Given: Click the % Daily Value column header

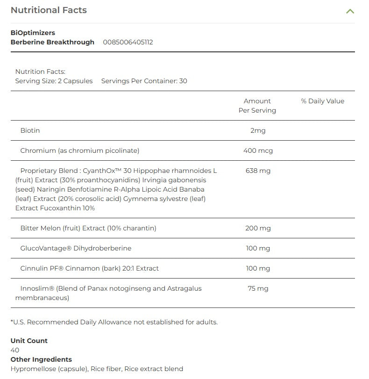Looking at the screenshot, I should (323, 100).
